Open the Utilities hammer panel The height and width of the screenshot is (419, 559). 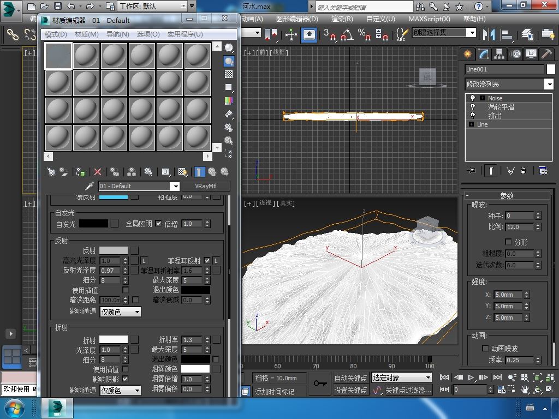546,53
